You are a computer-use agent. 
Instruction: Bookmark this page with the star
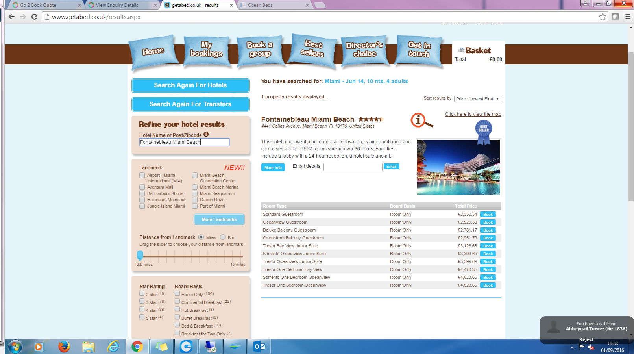tap(603, 17)
